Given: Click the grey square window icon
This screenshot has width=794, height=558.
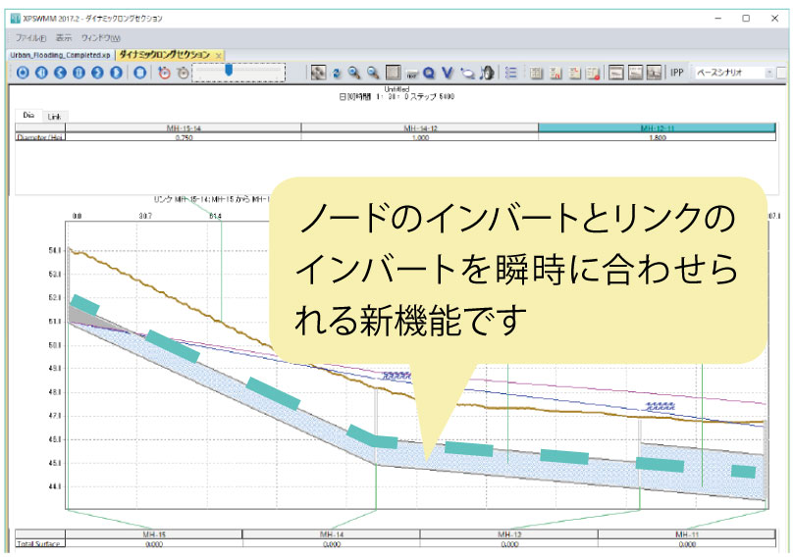Looking at the screenshot, I should coord(393,73).
